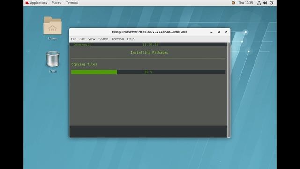Minimize the terminal window
Screen dimensions: 300x169
point(211,32)
